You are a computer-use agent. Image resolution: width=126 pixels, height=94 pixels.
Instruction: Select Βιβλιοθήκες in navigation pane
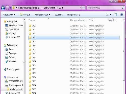(x=11, y=45)
